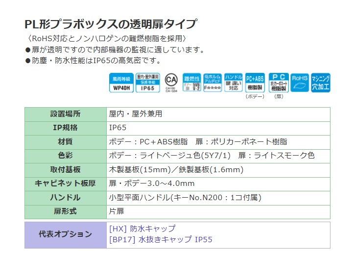Click the WP40H wind-rain rating badge
Screen dimensions: 354x274
click(121, 83)
